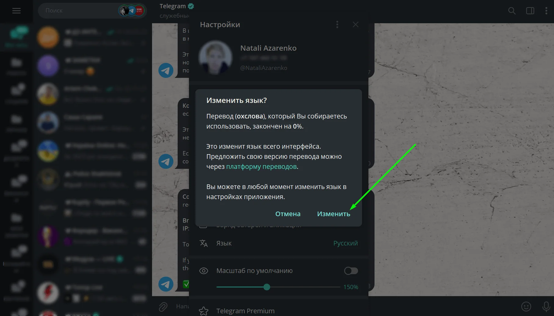Confirm language change with Изменить
The height and width of the screenshot is (316, 554).
coord(334,214)
